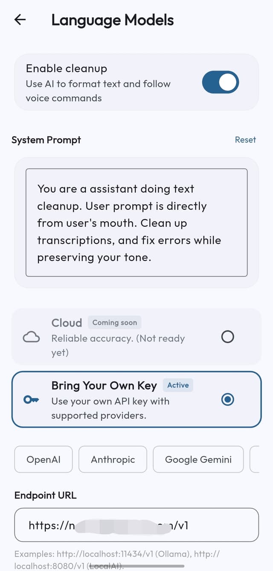Tap the Enable cleanup title text

coord(67,68)
